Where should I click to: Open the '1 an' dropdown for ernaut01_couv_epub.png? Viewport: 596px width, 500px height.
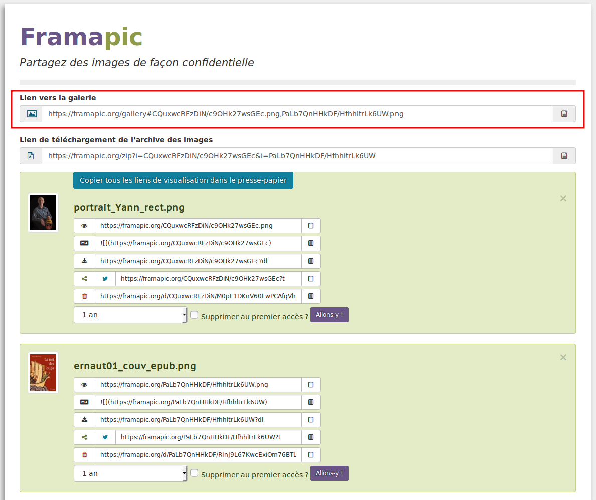(x=131, y=473)
